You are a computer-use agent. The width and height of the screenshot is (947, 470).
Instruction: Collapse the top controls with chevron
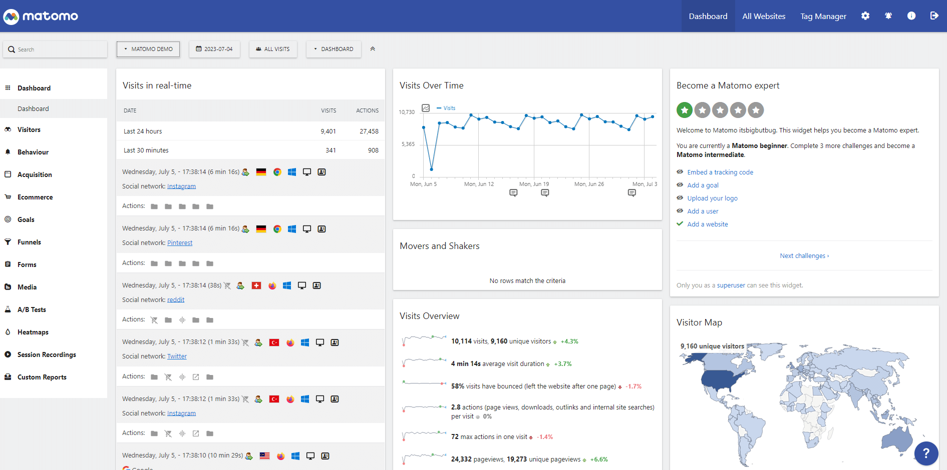[373, 49]
